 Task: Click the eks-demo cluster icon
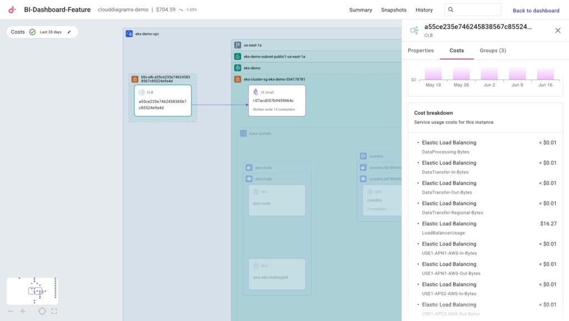[238, 68]
